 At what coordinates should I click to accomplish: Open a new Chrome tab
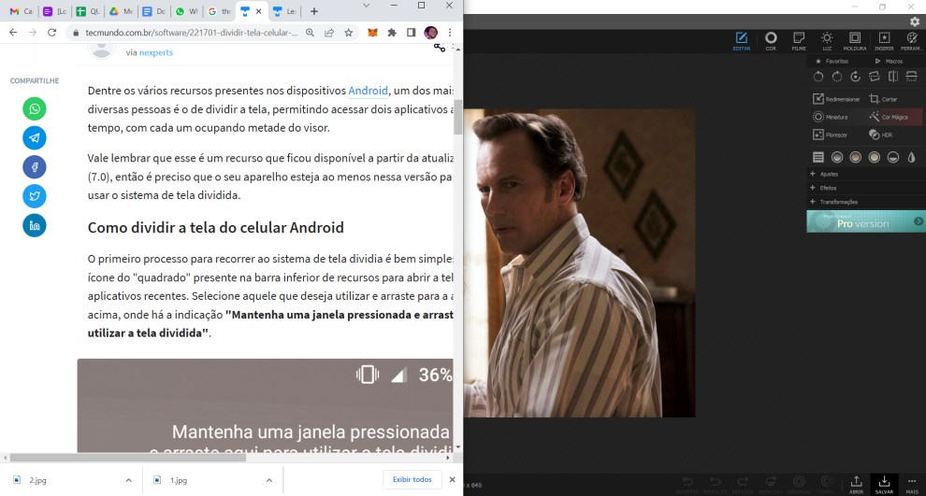[314, 11]
